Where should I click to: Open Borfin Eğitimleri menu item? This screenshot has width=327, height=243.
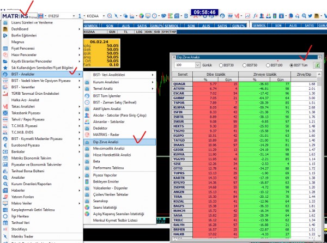[x=24, y=35]
